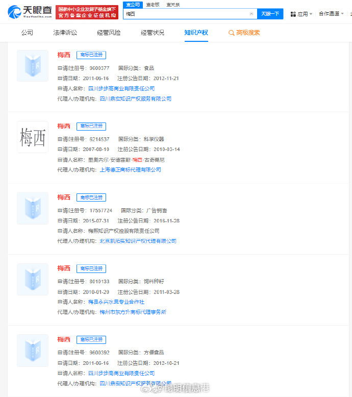Open 梅西 title of 方便食品 trademark
The height and width of the screenshot is (397, 352).
click(64, 339)
